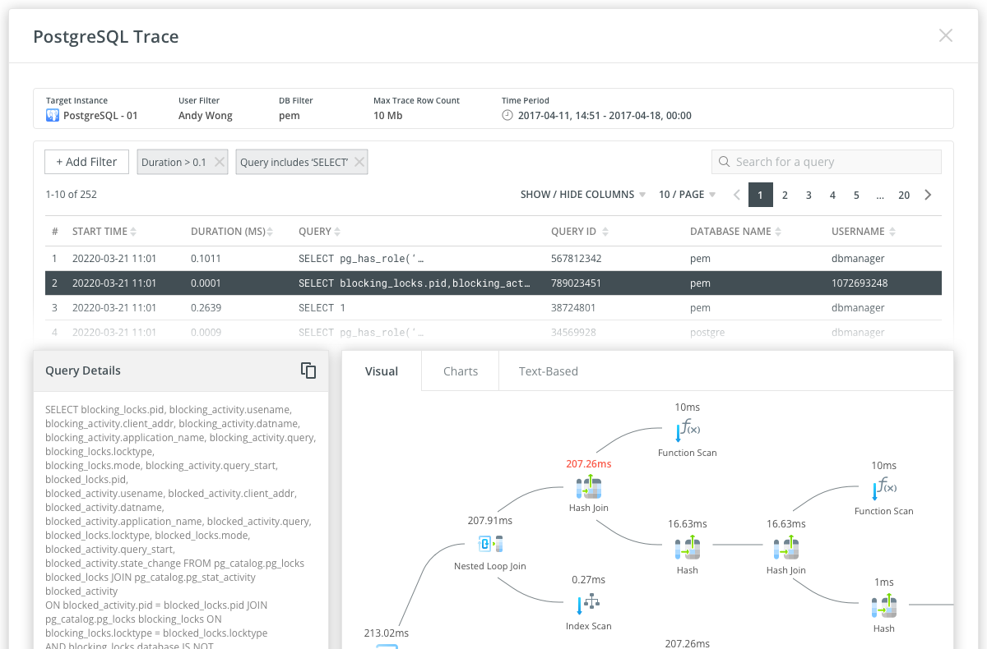Screen dimensions: 987x649
Task: Open the Show / Hide Columns dropdown
Action: pos(582,195)
